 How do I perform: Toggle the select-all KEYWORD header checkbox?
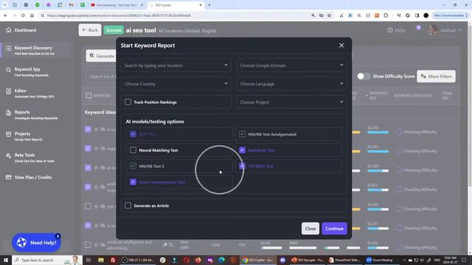[x=88, y=96]
